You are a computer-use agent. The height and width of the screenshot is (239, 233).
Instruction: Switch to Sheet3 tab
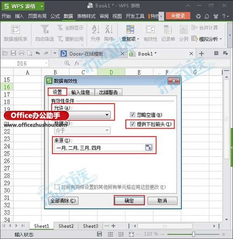[90, 226]
